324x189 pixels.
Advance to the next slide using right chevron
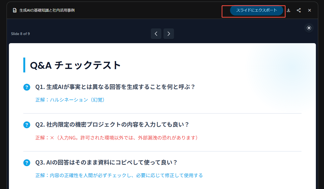[169, 34]
